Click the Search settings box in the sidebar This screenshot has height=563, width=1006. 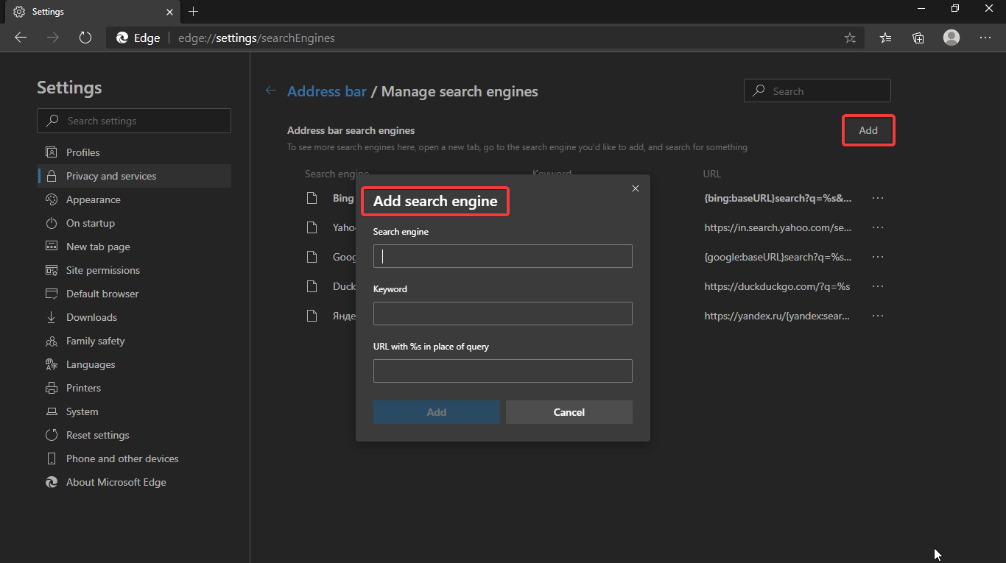[133, 120]
